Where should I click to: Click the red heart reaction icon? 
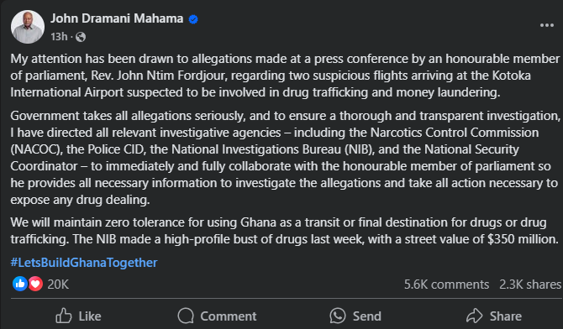click(35, 284)
